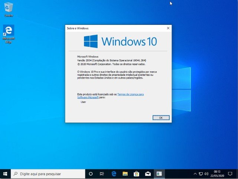The height and width of the screenshot is (179, 238).
Task: Open Task View on the taskbar
Action: [102, 174]
